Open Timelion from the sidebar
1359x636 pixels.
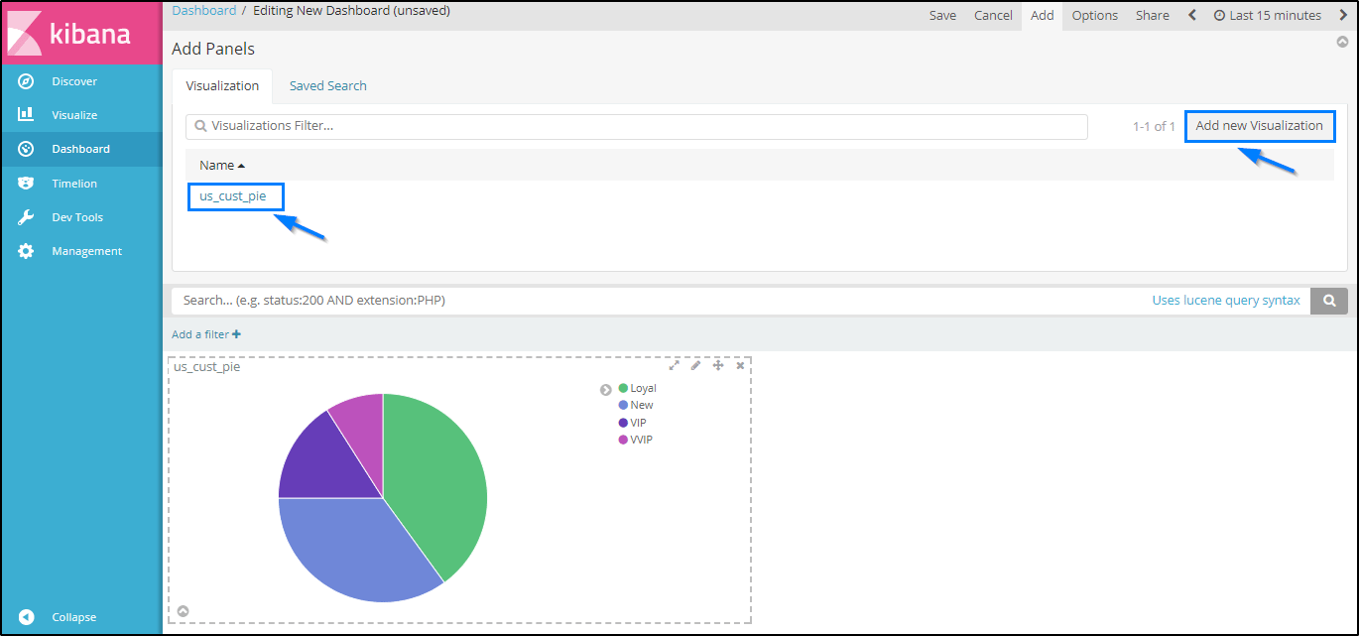click(74, 184)
